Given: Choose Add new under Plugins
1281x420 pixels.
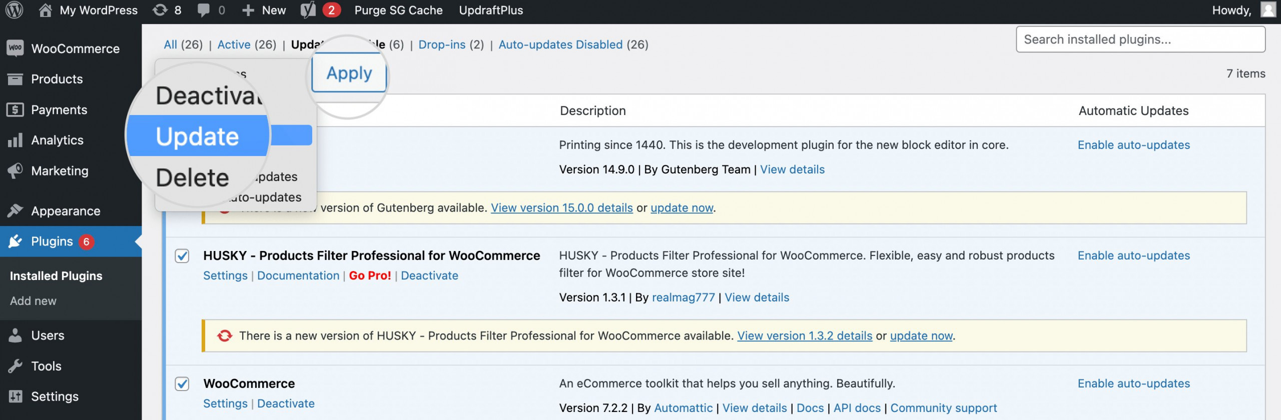Looking at the screenshot, I should click(34, 301).
